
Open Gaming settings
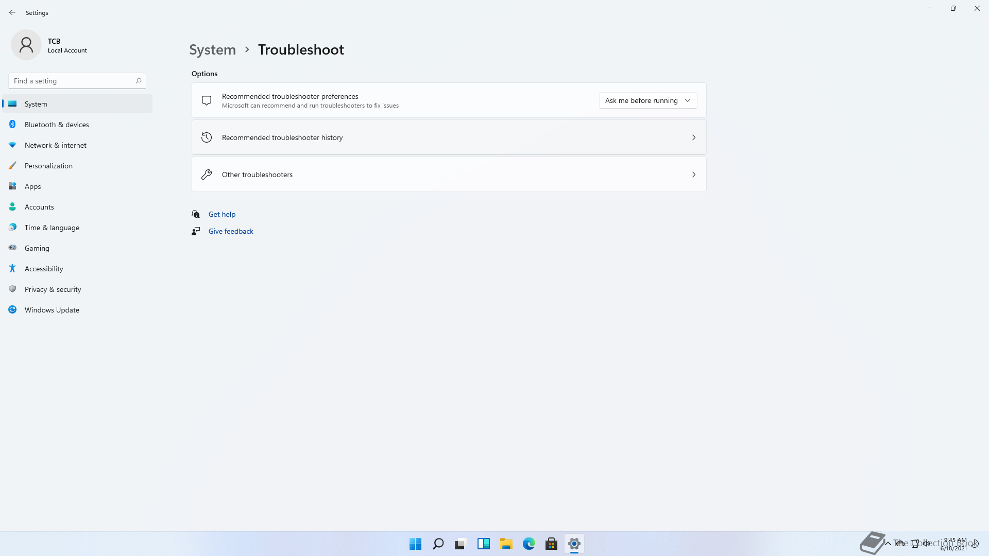(x=77, y=248)
